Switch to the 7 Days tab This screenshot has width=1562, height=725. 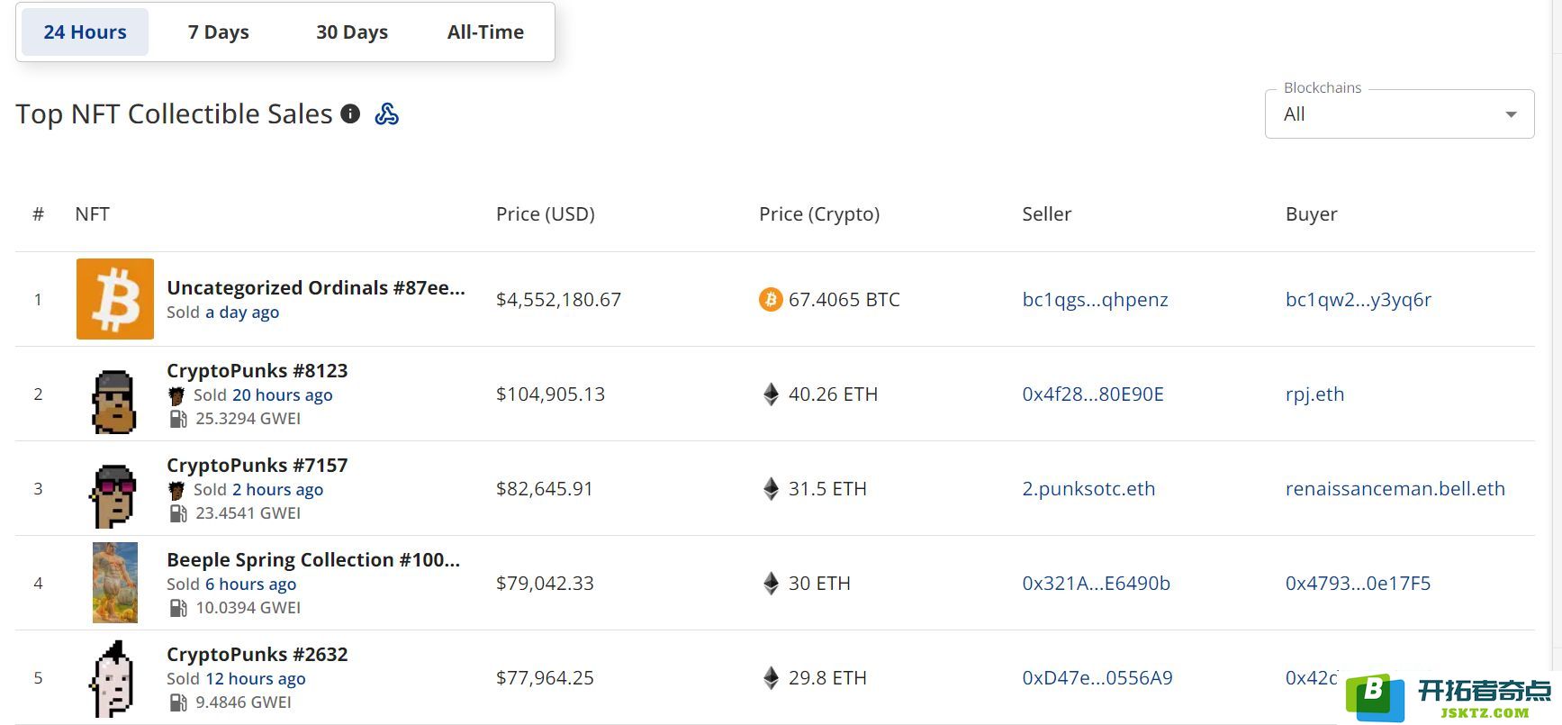point(219,32)
